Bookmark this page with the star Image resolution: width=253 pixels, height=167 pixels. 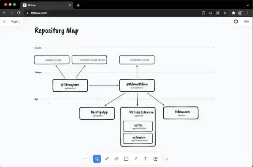[x=225, y=13]
